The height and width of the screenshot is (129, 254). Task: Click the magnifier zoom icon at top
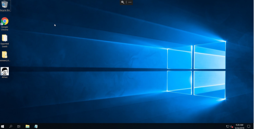123,2
